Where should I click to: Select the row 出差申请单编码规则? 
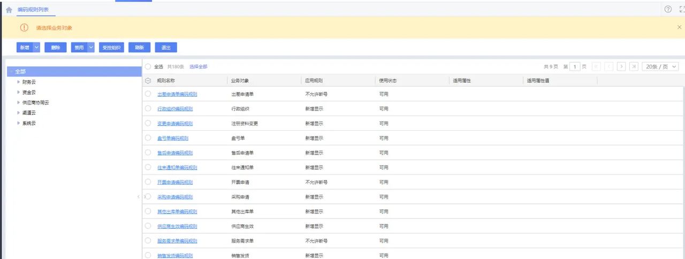click(x=148, y=94)
